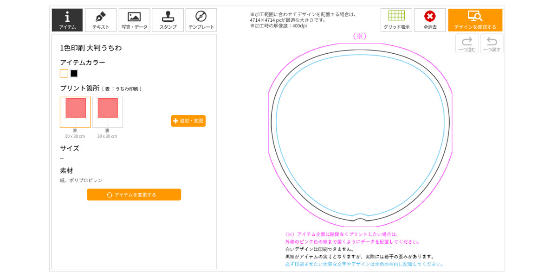Click アイテムを変更する button

tap(134, 195)
